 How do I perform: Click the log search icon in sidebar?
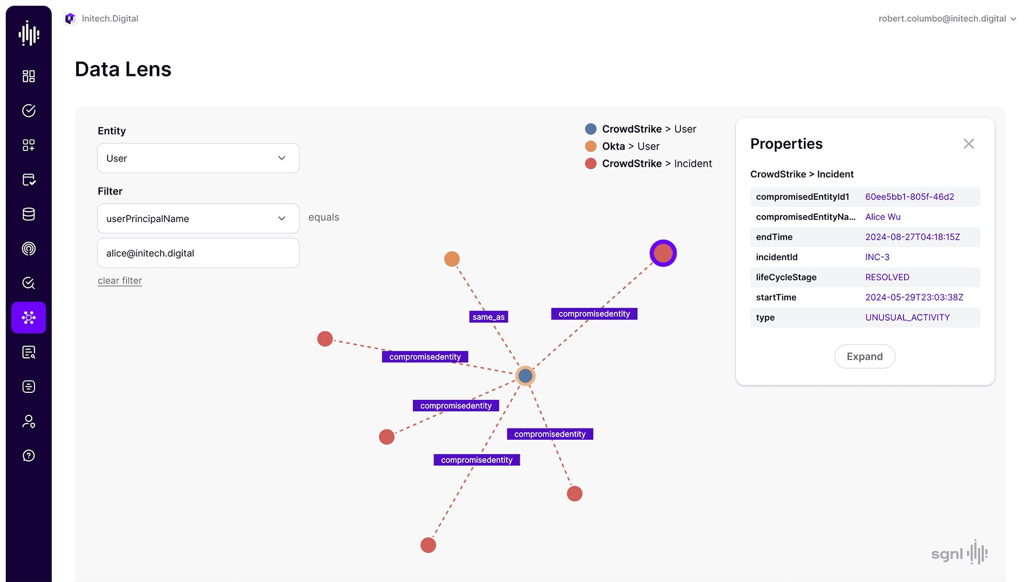(29, 352)
